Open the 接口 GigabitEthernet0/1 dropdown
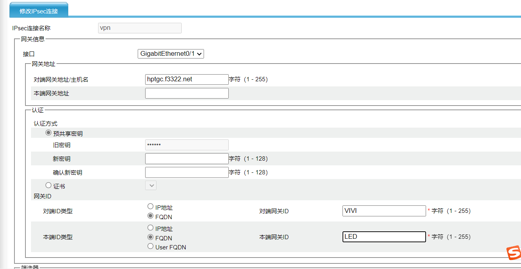This screenshot has height=269, width=521. (171, 54)
